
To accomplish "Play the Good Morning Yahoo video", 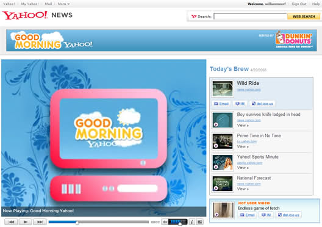I will point(26,222).
